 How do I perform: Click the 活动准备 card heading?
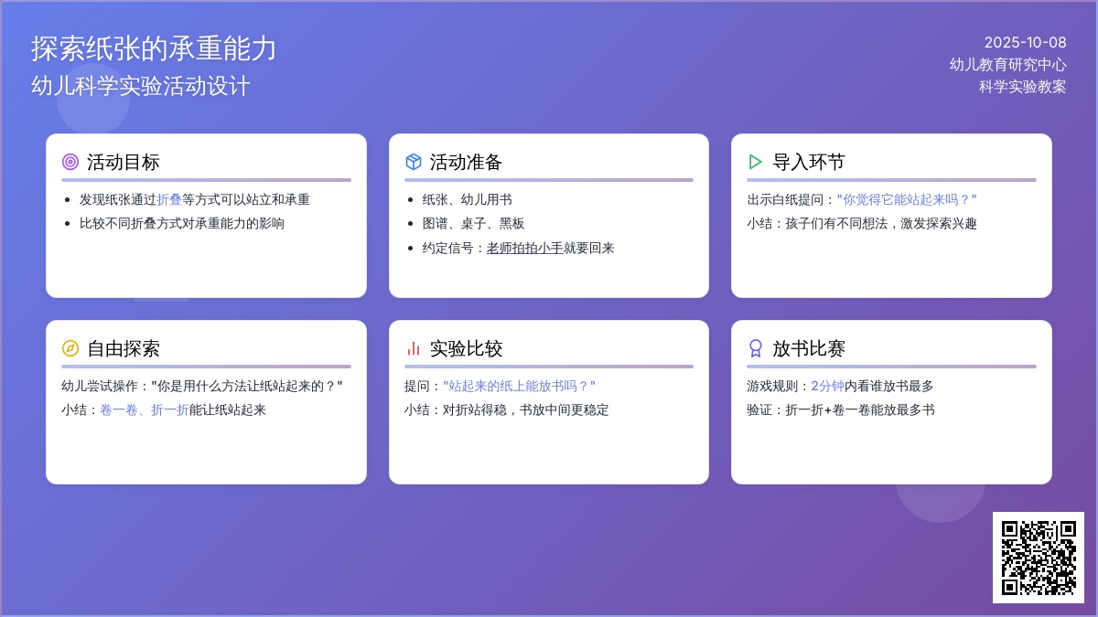466,162
